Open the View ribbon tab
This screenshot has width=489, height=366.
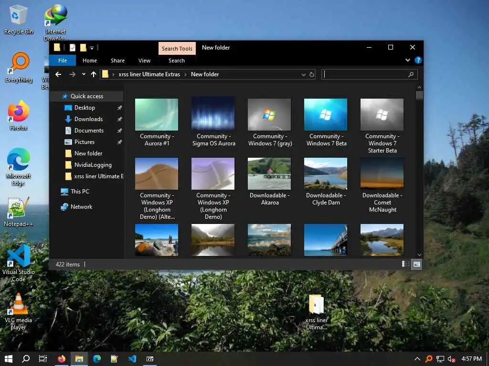144,61
